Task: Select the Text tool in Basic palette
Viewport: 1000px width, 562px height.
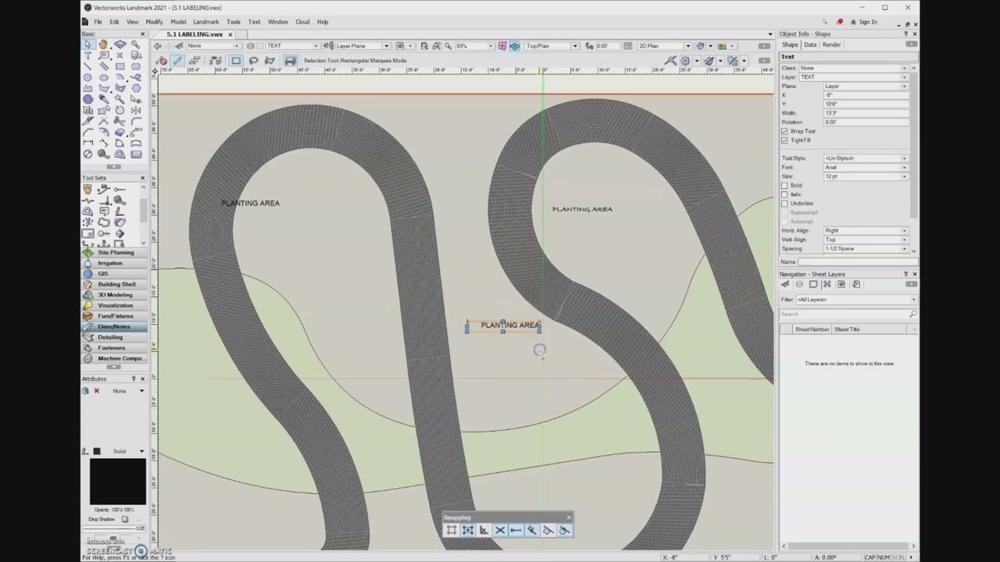Action: (x=87, y=55)
